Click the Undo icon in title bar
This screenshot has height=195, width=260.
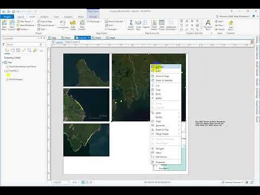pyautogui.click(x=18, y=11)
